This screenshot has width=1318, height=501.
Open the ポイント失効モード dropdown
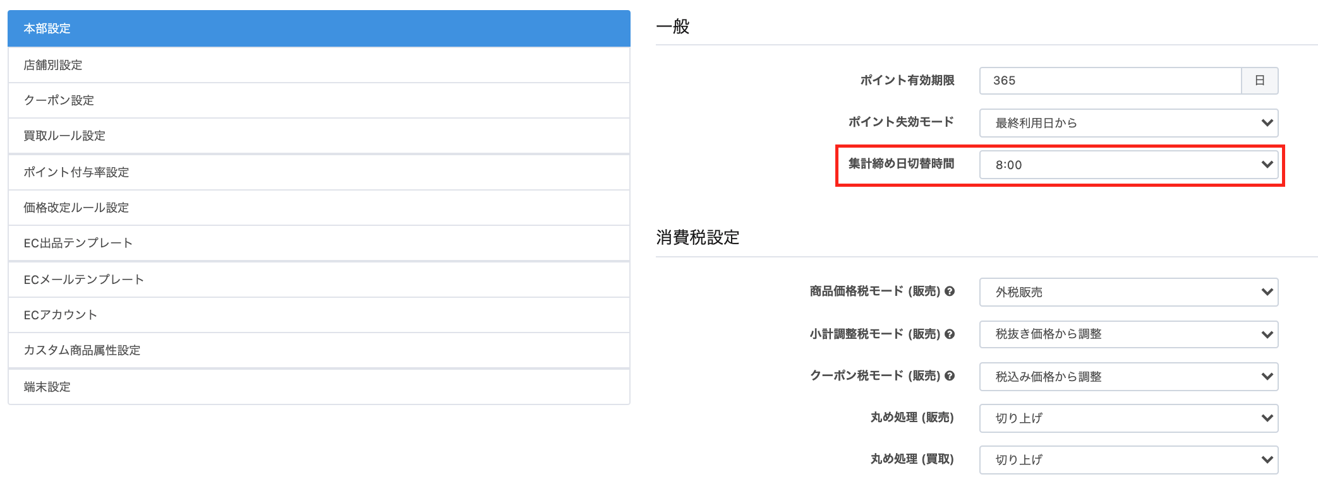point(1128,123)
